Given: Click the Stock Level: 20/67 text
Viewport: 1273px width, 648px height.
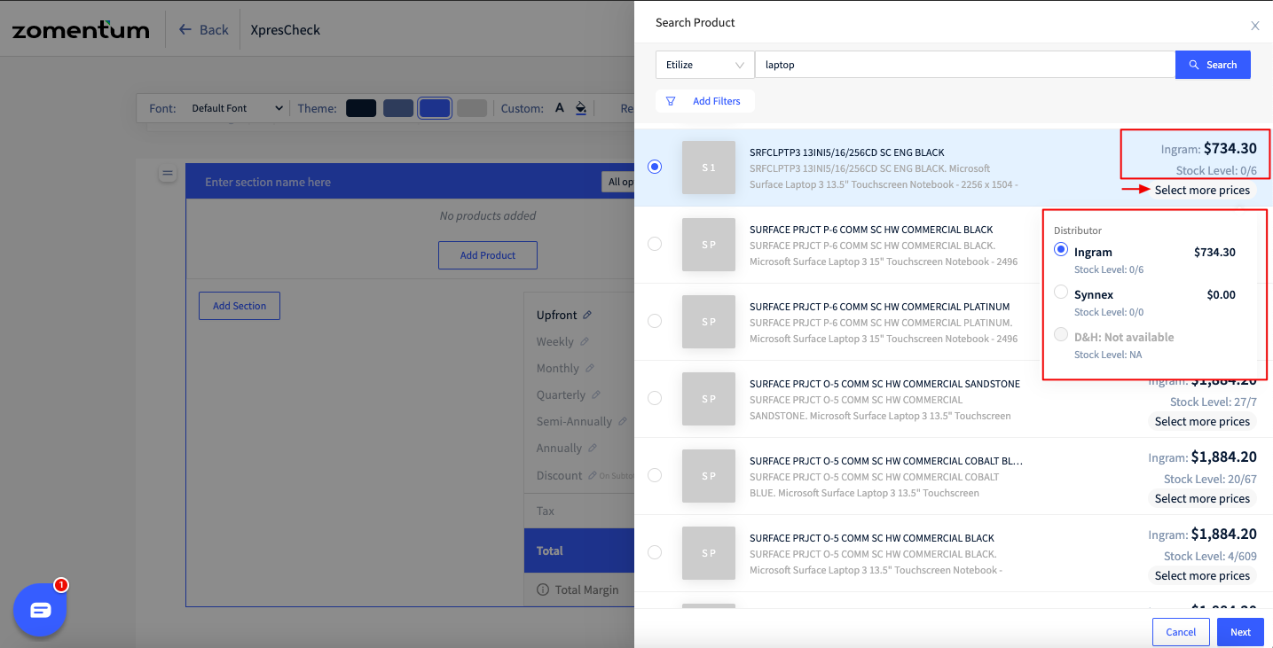Looking at the screenshot, I should (1210, 479).
